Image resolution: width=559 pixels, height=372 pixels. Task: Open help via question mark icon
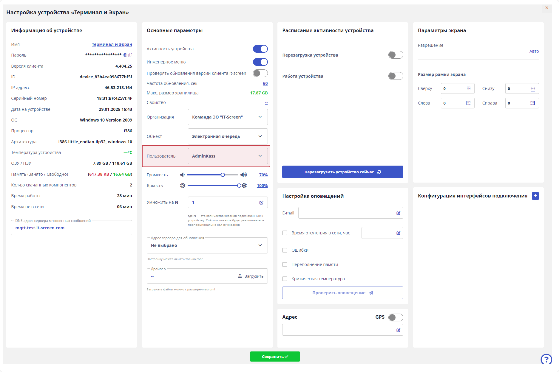click(546, 359)
